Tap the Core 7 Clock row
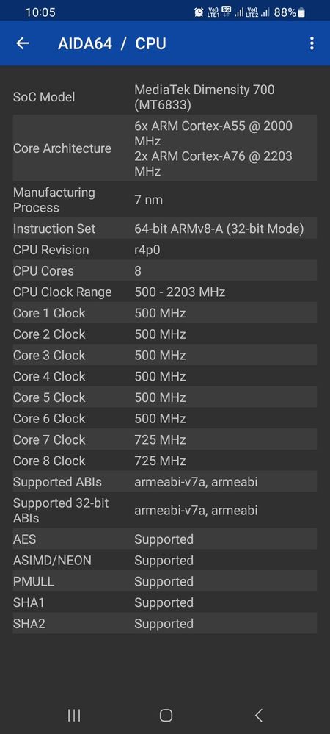Screen dimensions: 330x734 (164, 439)
